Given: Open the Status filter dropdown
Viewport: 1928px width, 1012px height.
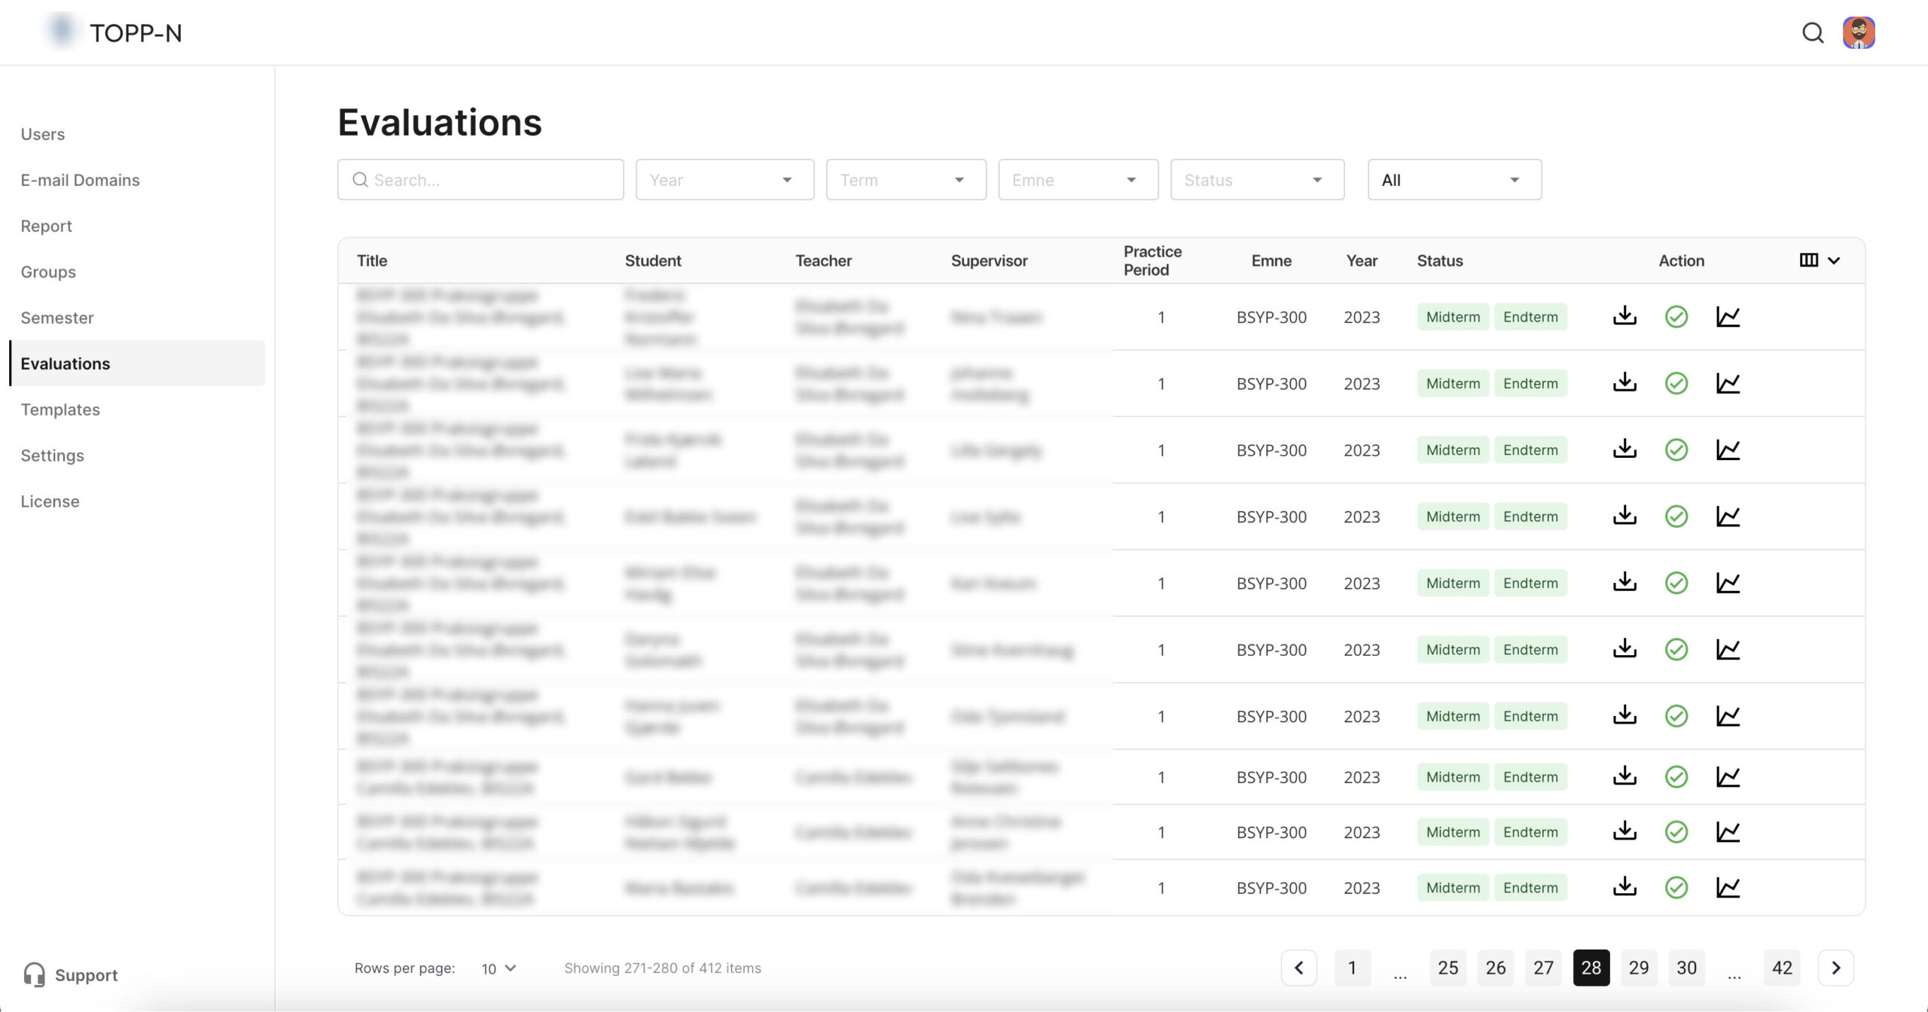Looking at the screenshot, I should click(x=1257, y=179).
